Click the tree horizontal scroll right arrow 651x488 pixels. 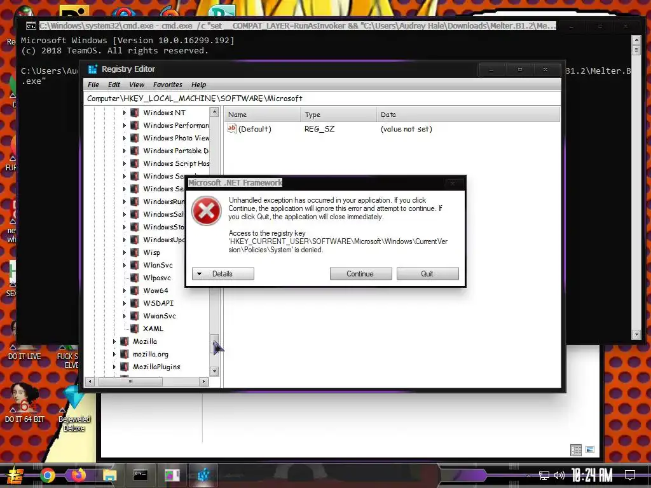pos(203,381)
